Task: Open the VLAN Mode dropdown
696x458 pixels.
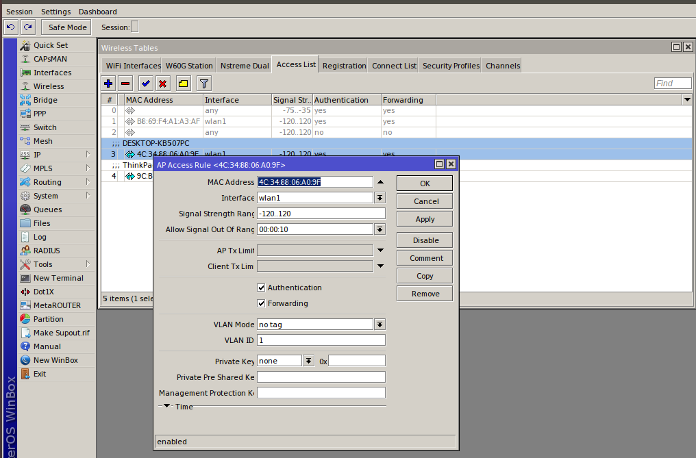Action: 380,325
